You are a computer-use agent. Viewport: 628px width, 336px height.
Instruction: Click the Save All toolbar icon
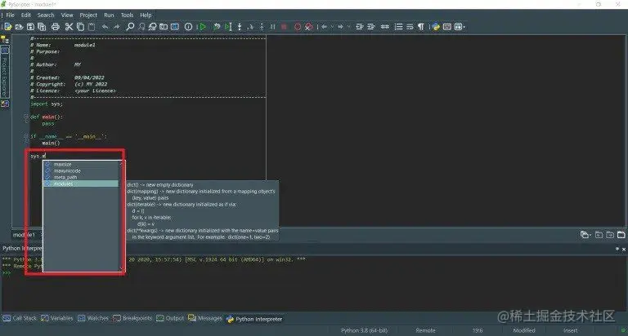coord(42,27)
